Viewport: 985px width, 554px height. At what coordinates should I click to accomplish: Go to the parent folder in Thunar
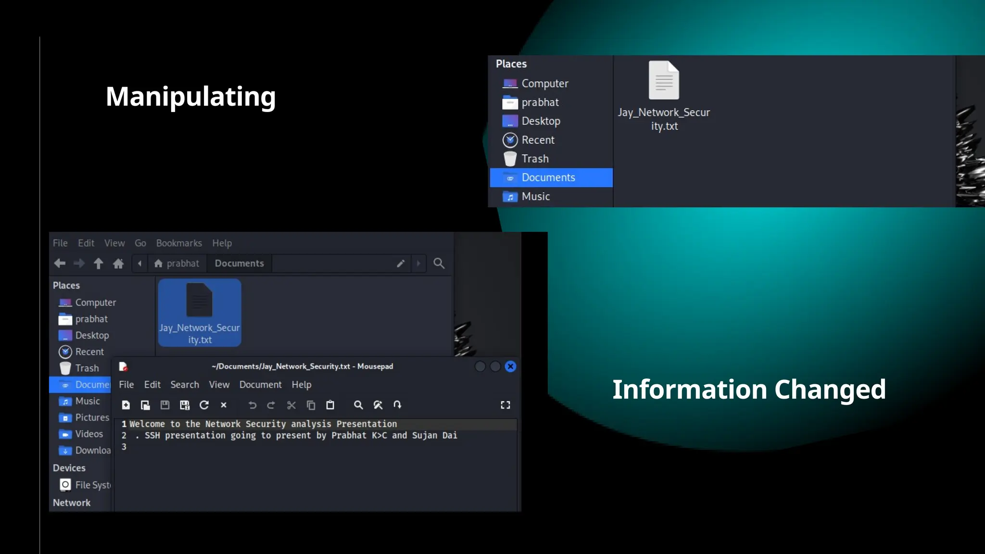click(x=99, y=264)
